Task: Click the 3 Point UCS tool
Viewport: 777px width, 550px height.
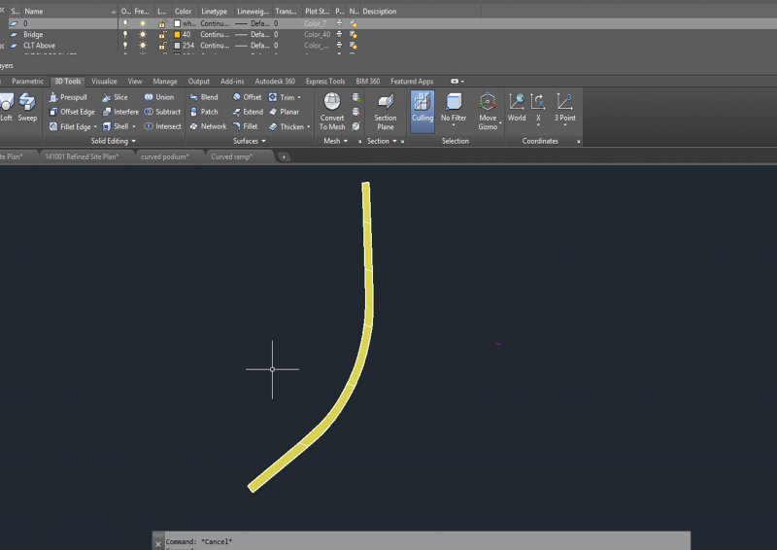Action: click(565, 108)
